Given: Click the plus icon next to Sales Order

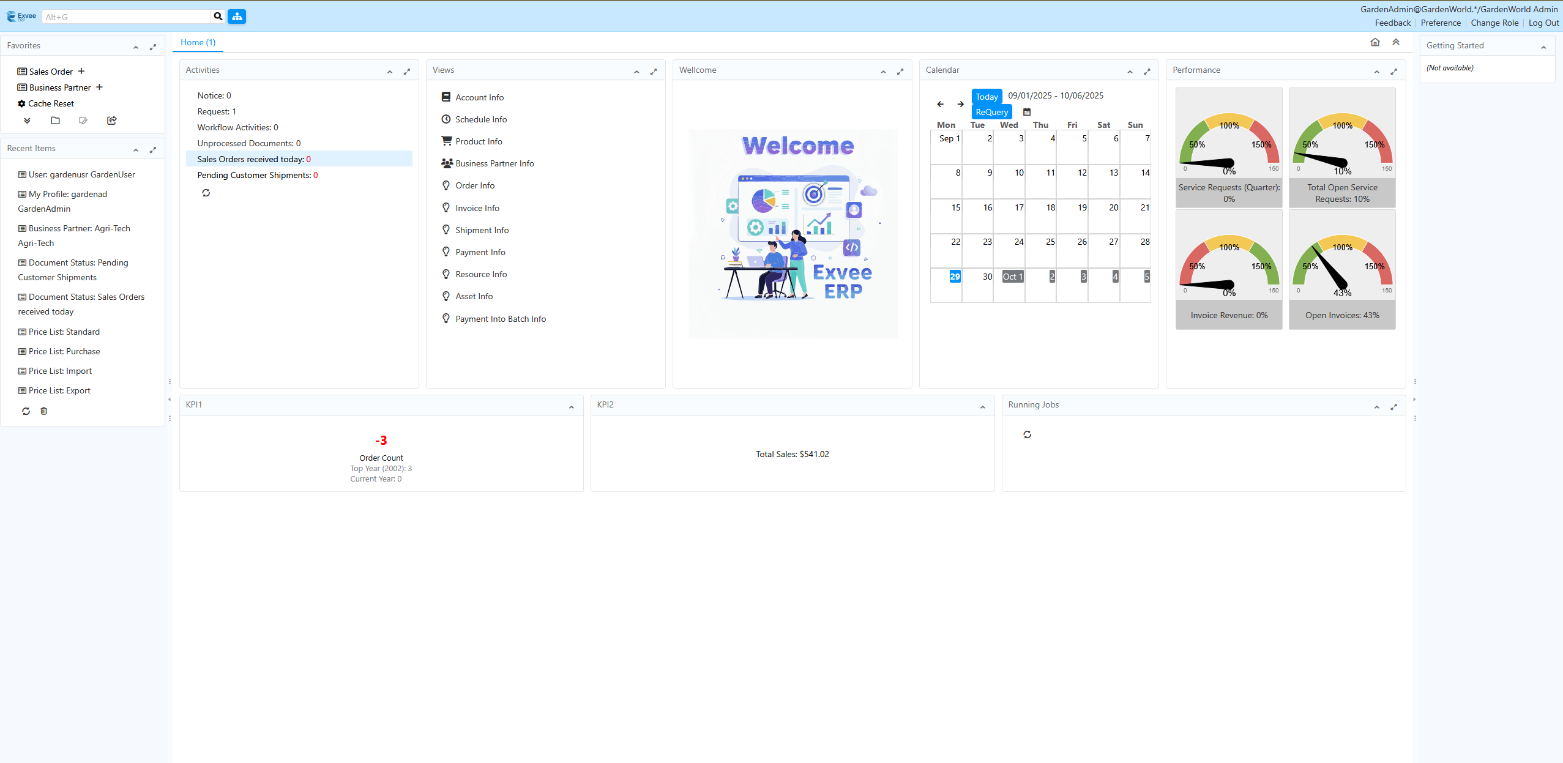Looking at the screenshot, I should coord(81,71).
